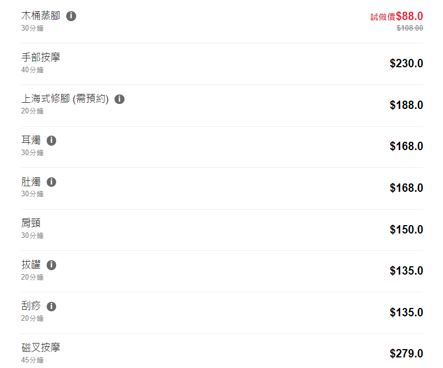Show info icon next to 刮痧
This screenshot has width=443, height=368.
click(x=52, y=307)
